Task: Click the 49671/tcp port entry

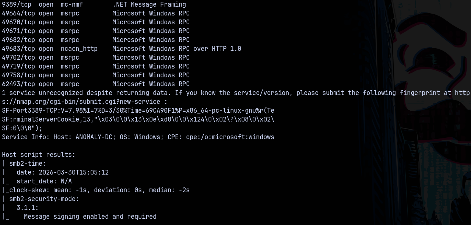Action: [18, 31]
